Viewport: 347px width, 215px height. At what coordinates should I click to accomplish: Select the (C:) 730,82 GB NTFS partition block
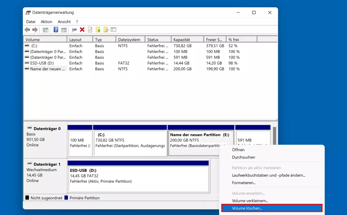coord(130,141)
